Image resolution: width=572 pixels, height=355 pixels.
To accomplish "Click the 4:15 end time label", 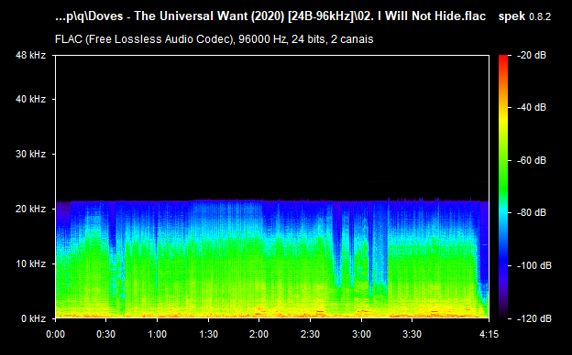I will (489, 334).
